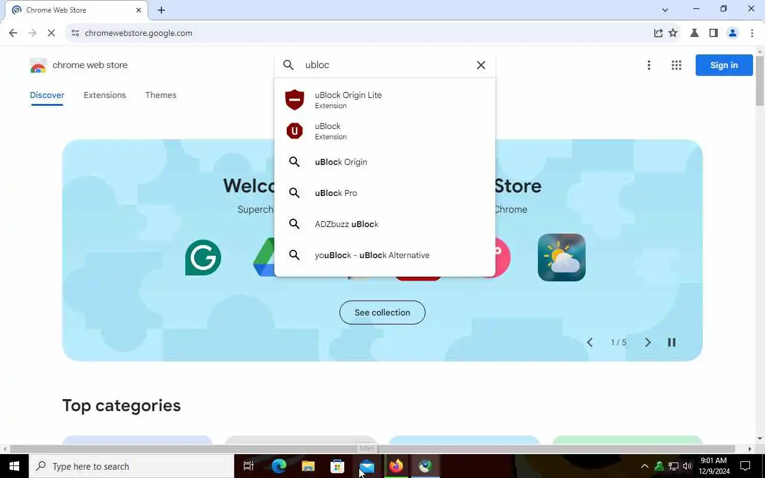This screenshot has width=765, height=478.
Task: Go to next banner slide
Action: (x=648, y=342)
